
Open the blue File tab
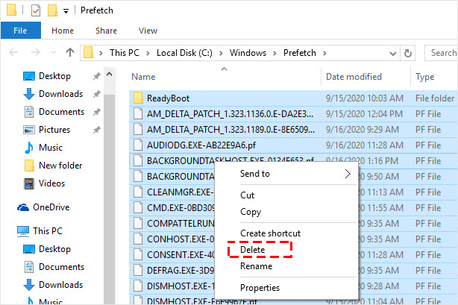20,31
